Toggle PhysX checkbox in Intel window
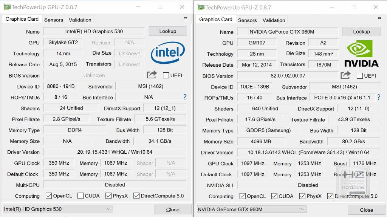 point(108,196)
